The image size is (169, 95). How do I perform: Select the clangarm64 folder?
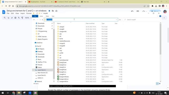click(x=63, y=32)
